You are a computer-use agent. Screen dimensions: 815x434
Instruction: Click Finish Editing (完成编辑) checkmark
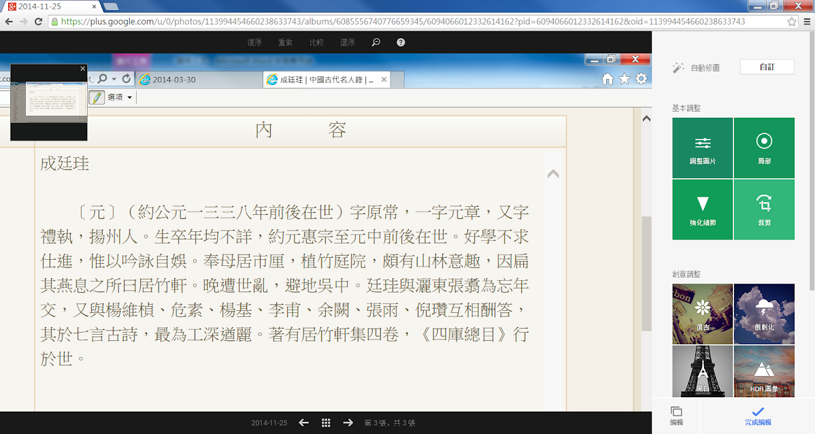tap(758, 416)
